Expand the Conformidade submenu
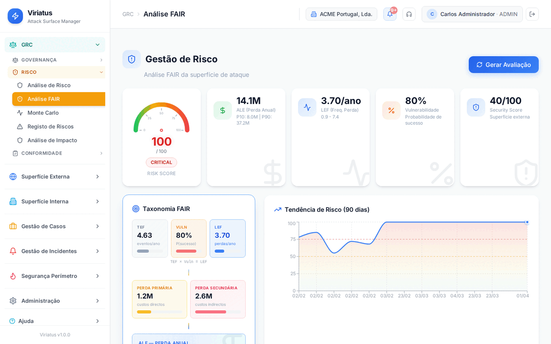The height and width of the screenshot is (344, 551). click(101, 153)
